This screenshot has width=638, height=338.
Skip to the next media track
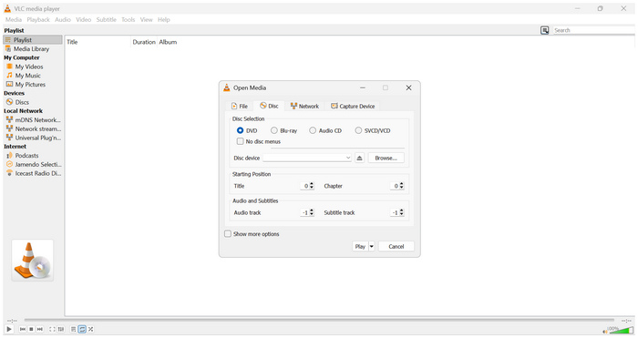pos(40,329)
